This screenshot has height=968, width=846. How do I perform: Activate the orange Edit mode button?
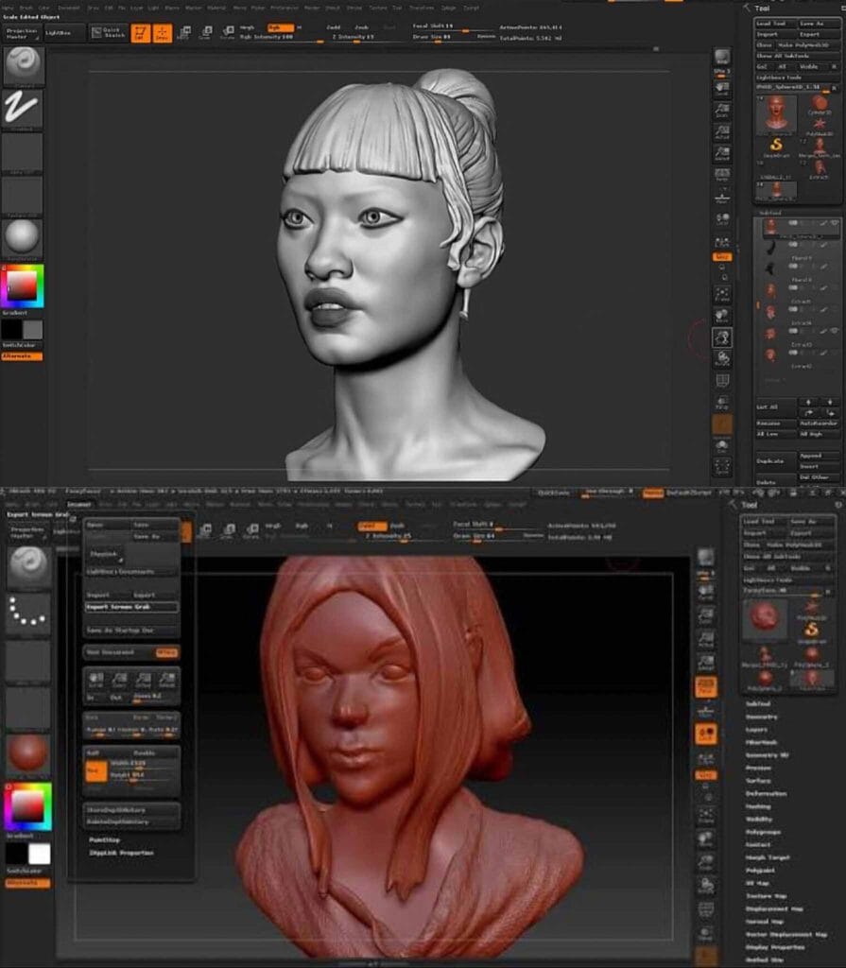(141, 33)
